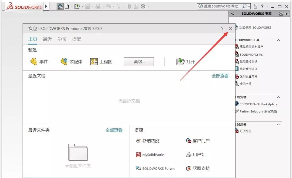Screen dimensions: 292x178
Task: Open the Partner Solutions link
Action: [x=258, y=111]
